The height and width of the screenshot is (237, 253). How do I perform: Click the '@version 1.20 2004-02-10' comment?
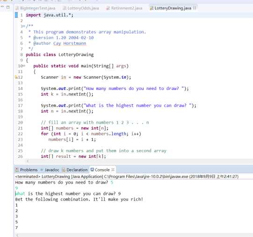click(64, 37)
